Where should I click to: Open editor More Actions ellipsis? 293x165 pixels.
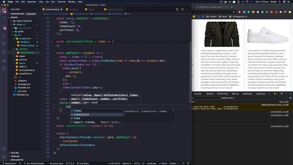pos(187,9)
